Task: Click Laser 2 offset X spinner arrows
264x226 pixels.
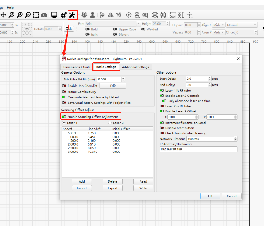Action: [196, 117]
